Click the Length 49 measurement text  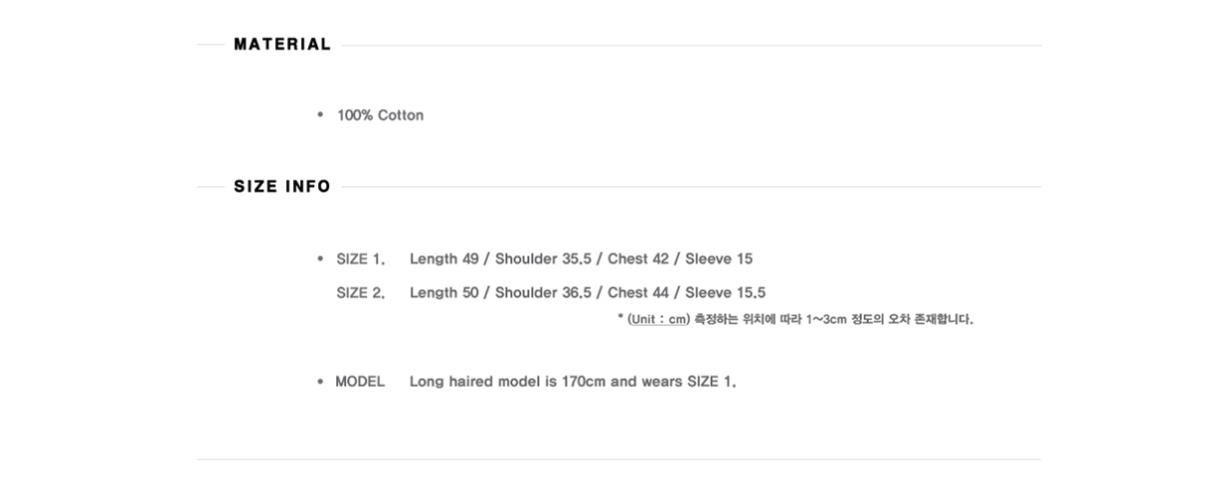tap(444, 258)
